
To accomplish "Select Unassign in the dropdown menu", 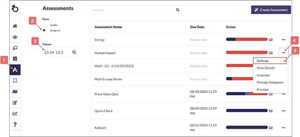I will pos(263,75).
